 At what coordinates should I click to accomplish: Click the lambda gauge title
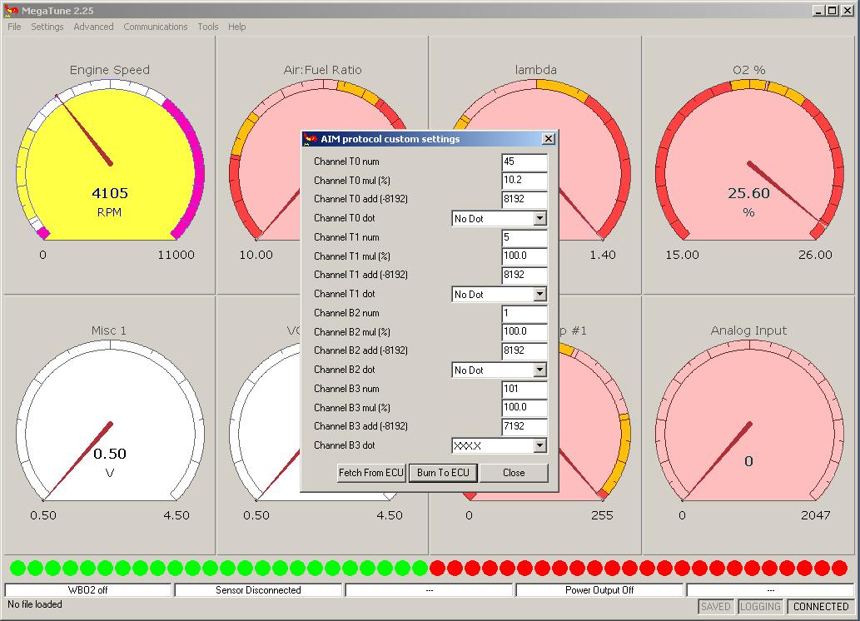536,70
